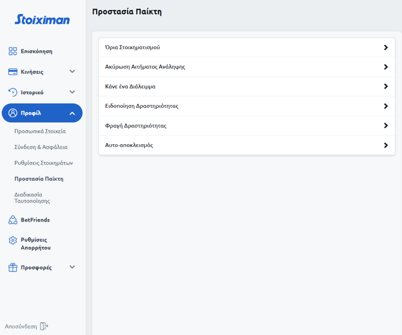
Task: Click the Προφίλ user avatar icon
Action: [13, 113]
